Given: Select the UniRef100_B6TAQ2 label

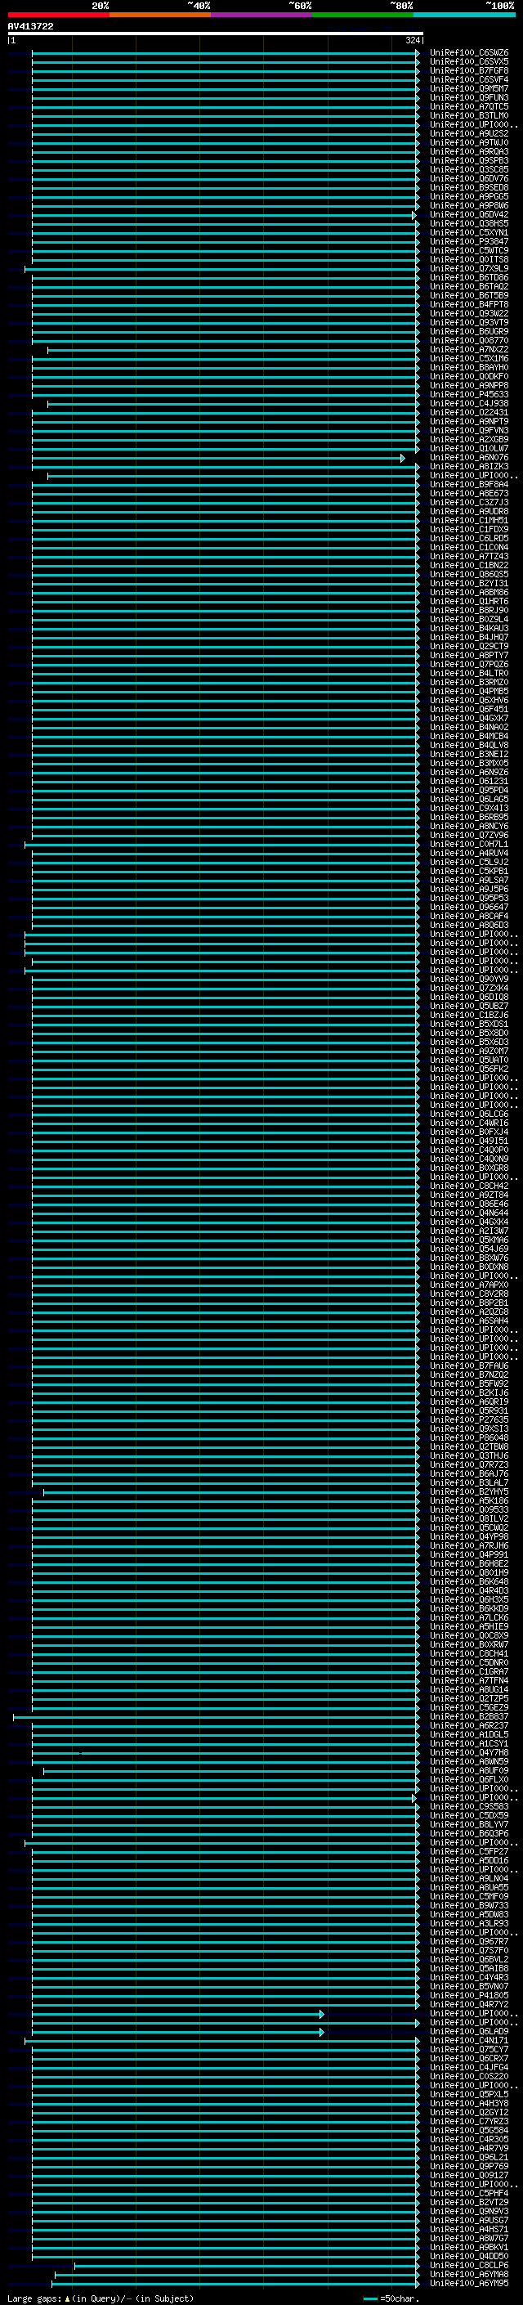Looking at the screenshot, I should tap(469, 286).
